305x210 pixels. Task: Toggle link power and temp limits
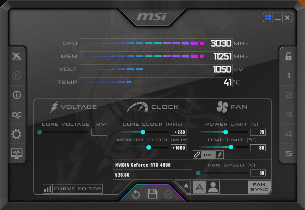(x=197, y=155)
